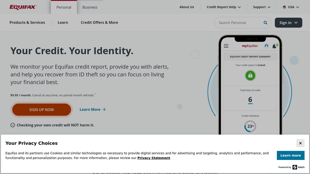Click the search magnifier icon
This screenshot has height=174, width=310.
click(266, 23)
